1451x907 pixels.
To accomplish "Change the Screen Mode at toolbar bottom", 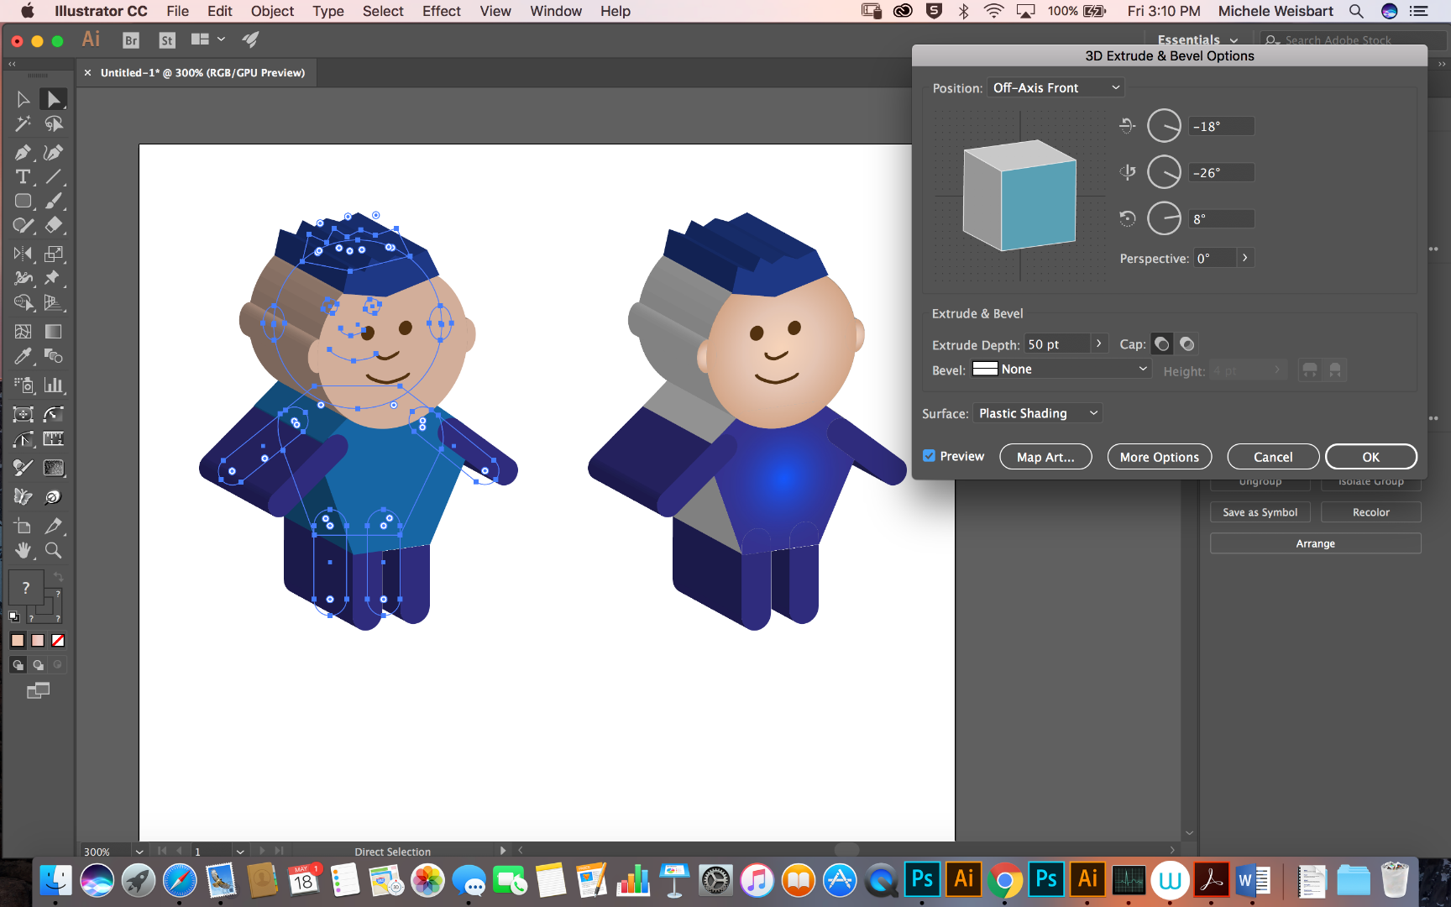I will pos(38,691).
